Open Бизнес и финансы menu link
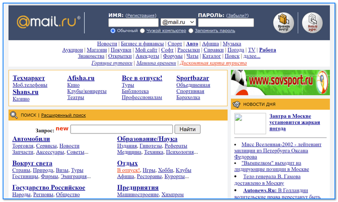This screenshot has height=202, width=338. point(142,44)
